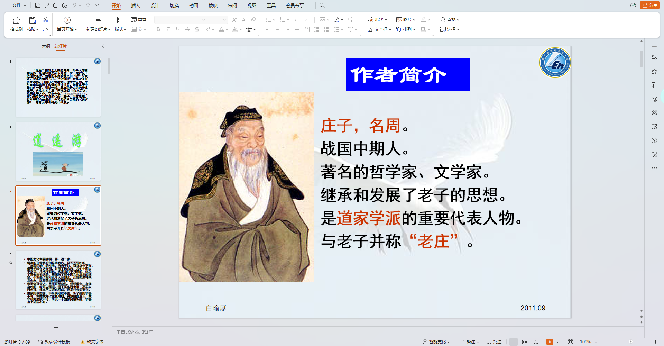This screenshot has width=664, height=346.
Task: Open the 设计 ribbon tab
Action: click(x=155, y=6)
